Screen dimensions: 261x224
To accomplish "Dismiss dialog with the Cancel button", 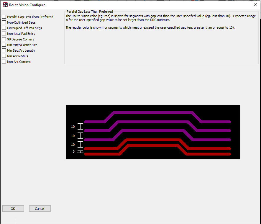I will click(x=40, y=209).
